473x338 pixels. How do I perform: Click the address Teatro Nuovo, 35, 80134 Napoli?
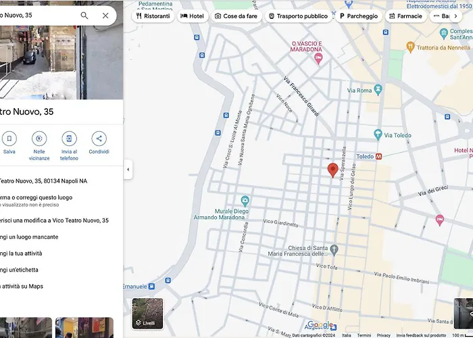click(x=43, y=181)
